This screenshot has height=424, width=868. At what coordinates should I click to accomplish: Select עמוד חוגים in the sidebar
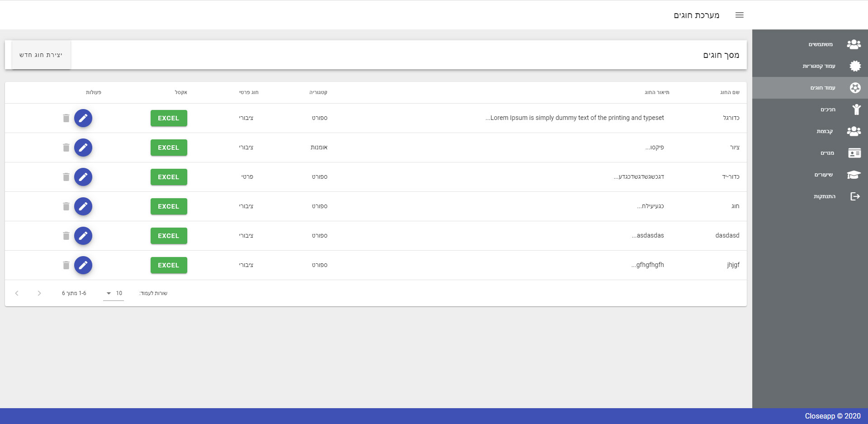(822, 88)
